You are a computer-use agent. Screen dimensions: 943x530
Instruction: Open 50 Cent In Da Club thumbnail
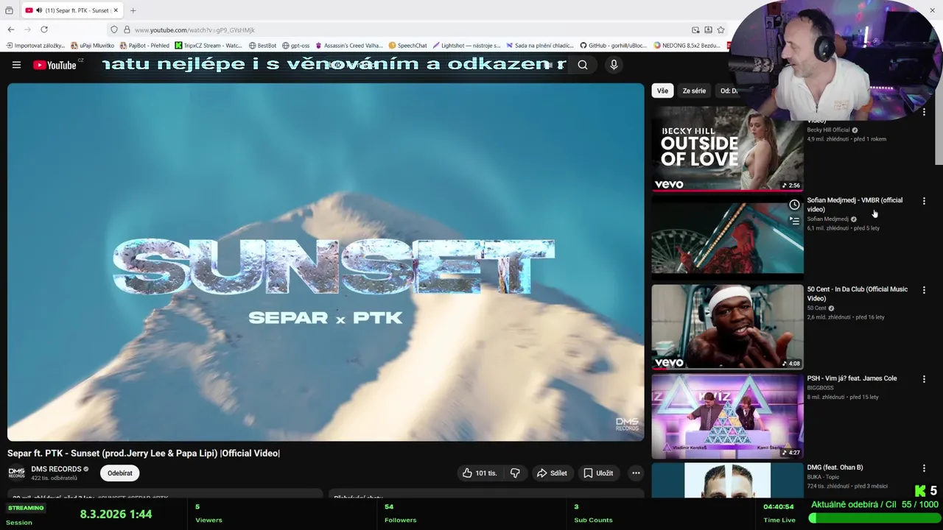point(727,326)
